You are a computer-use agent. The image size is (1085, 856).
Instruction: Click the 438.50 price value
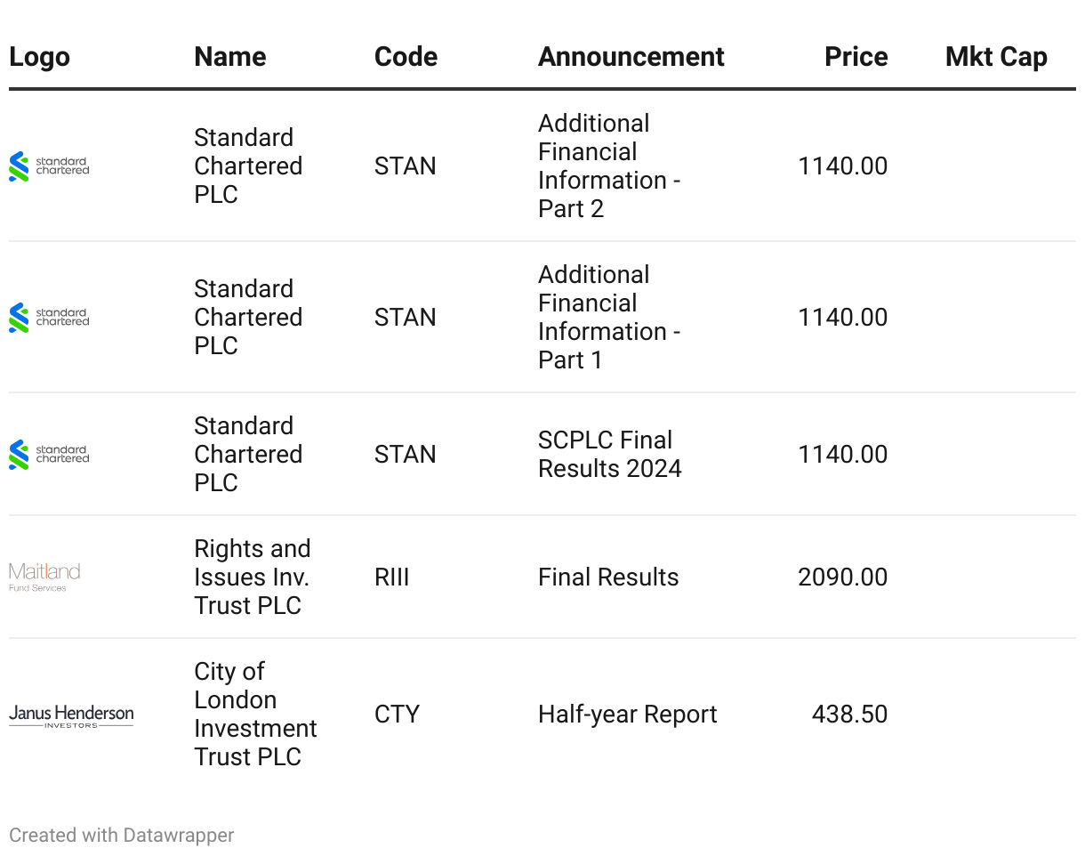point(849,715)
